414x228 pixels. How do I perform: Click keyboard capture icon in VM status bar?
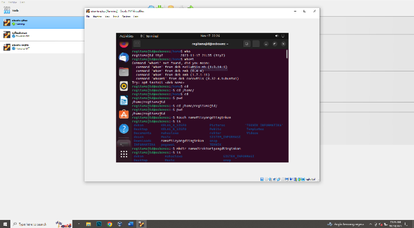pos(303,179)
